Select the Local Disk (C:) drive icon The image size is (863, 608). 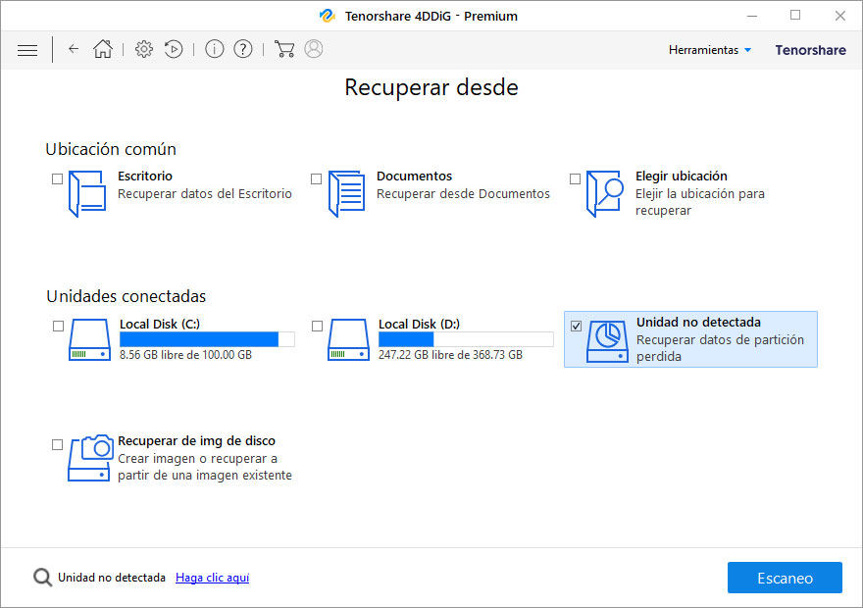(x=89, y=339)
